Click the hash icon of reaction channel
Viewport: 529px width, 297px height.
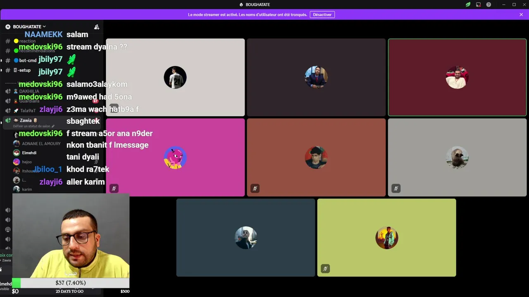pyautogui.click(x=8, y=41)
